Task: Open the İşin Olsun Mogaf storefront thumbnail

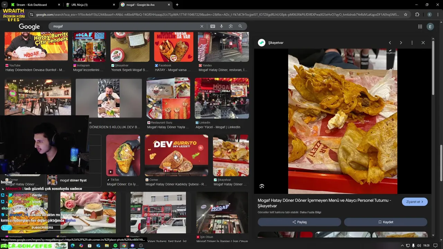Action: (222, 213)
